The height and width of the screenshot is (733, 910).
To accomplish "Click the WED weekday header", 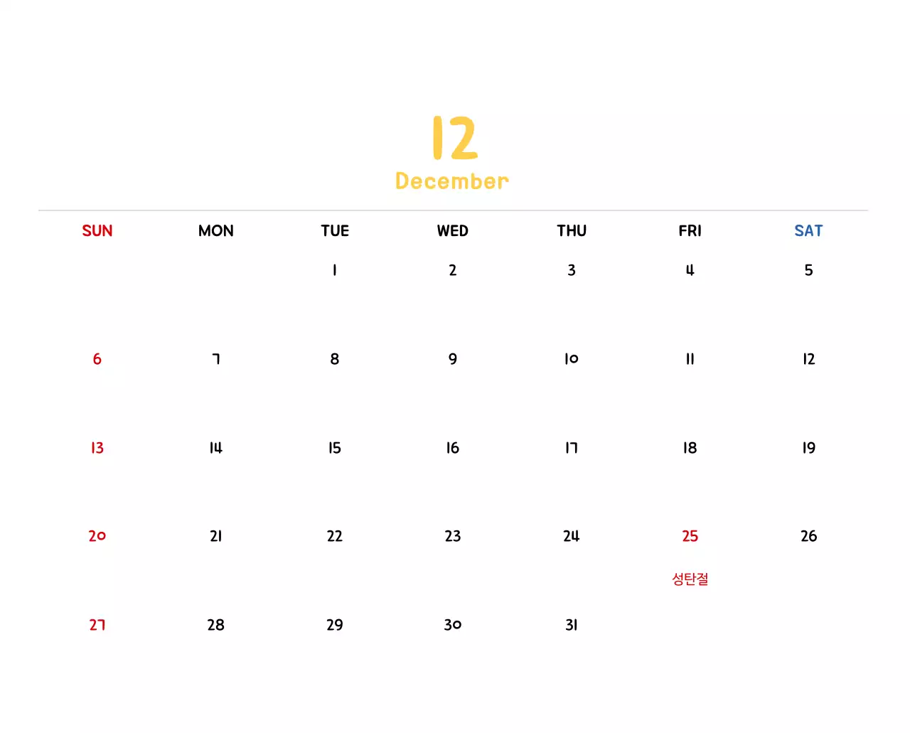I will pos(453,231).
